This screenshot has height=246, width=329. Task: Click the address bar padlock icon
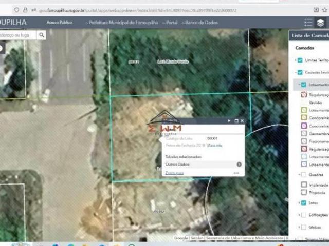[25, 10]
